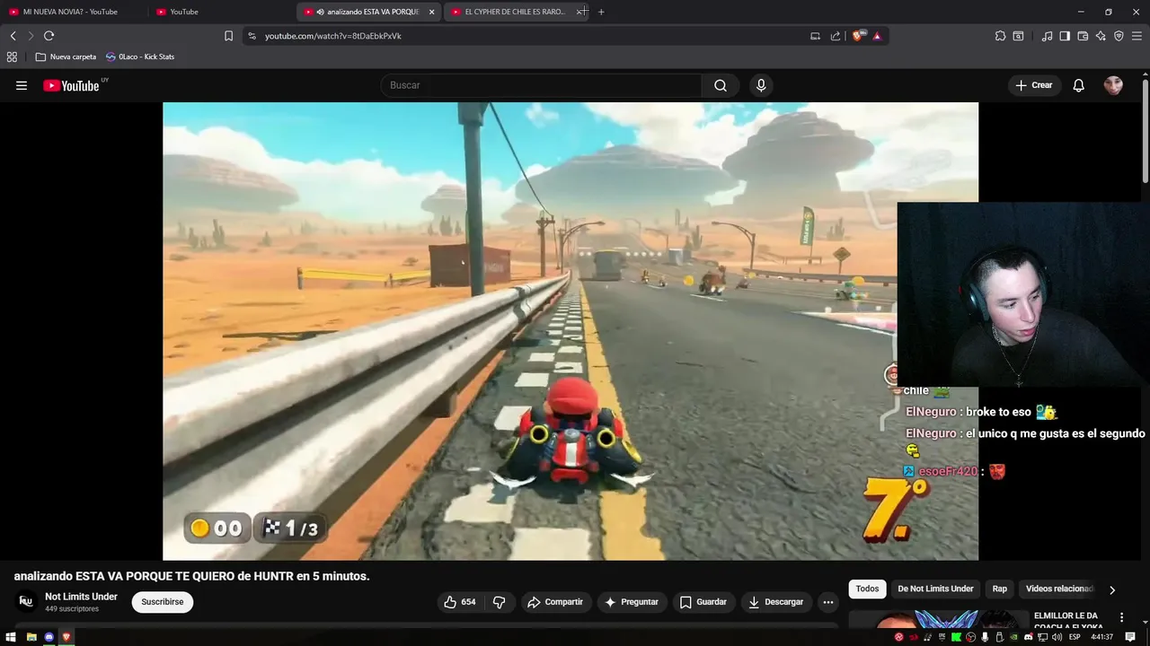The width and height of the screenshot is (1150, 646).
Task: Click the YouTube URL address field
Action: click(x=530, y=36)
